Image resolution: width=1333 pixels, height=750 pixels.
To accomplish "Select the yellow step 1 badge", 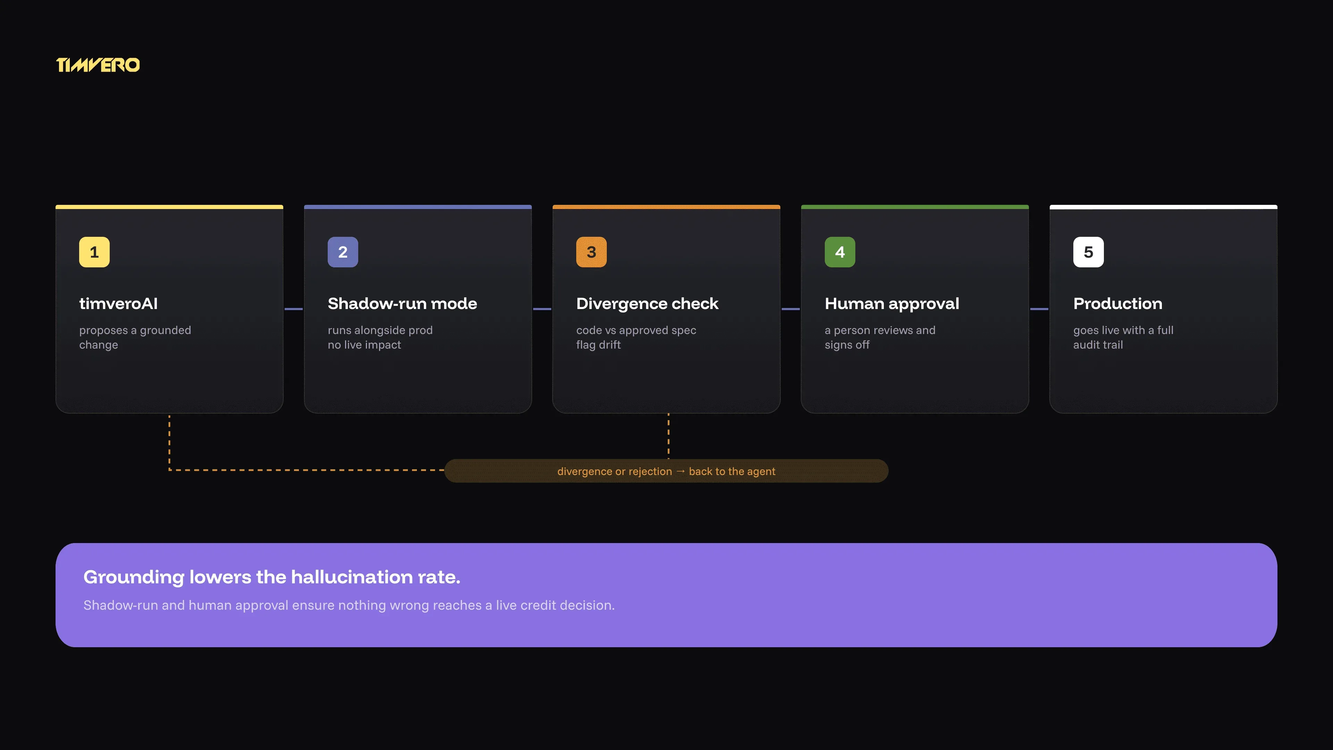I will 94,252.
